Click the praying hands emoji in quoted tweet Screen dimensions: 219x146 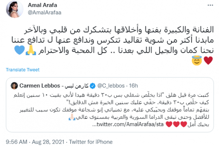click(72, 117)
